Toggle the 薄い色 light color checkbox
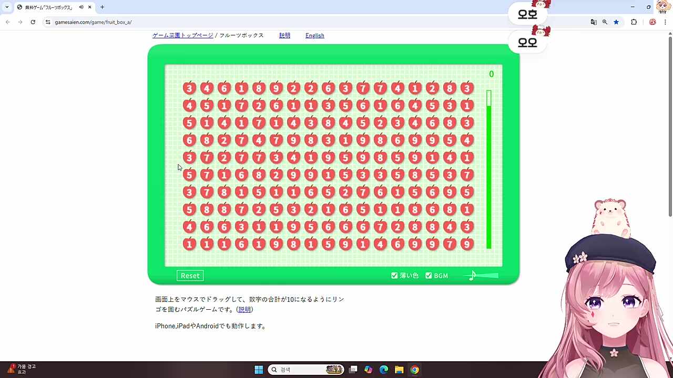Viewport: 673px width, 378px height. [394, 276]
